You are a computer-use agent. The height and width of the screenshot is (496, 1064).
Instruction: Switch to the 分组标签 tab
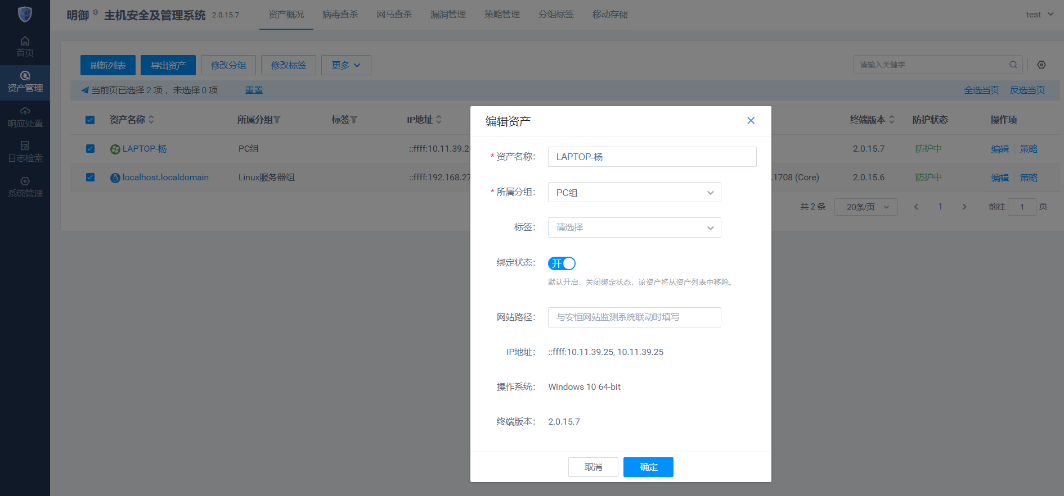(556, 15)
